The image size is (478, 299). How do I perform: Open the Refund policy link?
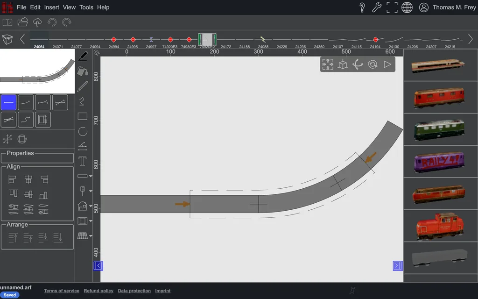click(x=98, y=291)
